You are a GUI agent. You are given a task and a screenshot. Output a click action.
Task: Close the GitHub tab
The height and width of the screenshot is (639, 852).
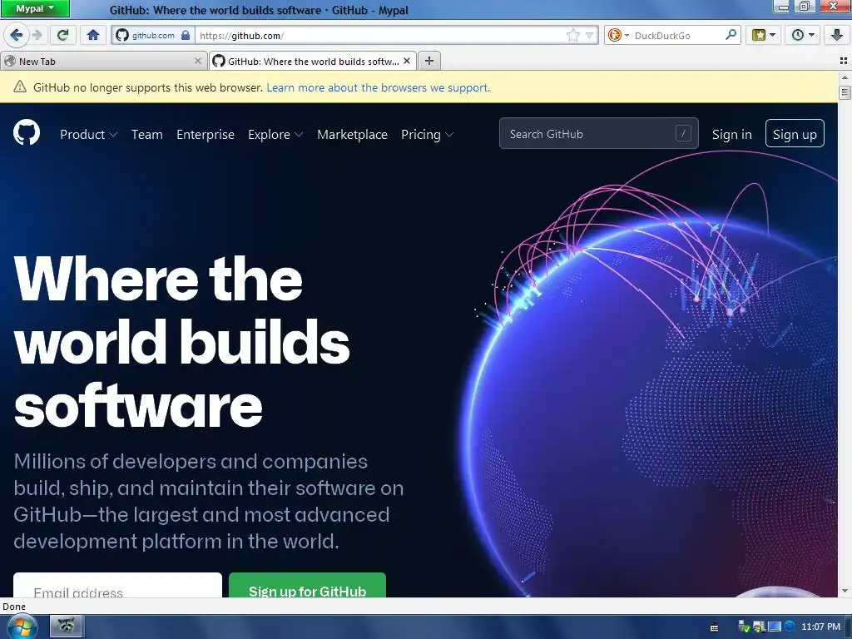click(x=406, y=61)
